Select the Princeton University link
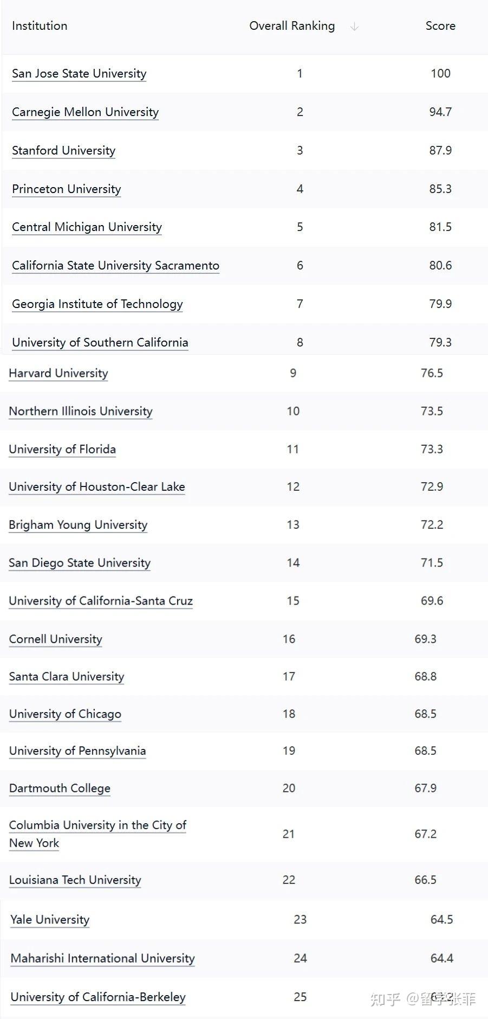This screenshot has width=488, height=1019. (66, 189)
